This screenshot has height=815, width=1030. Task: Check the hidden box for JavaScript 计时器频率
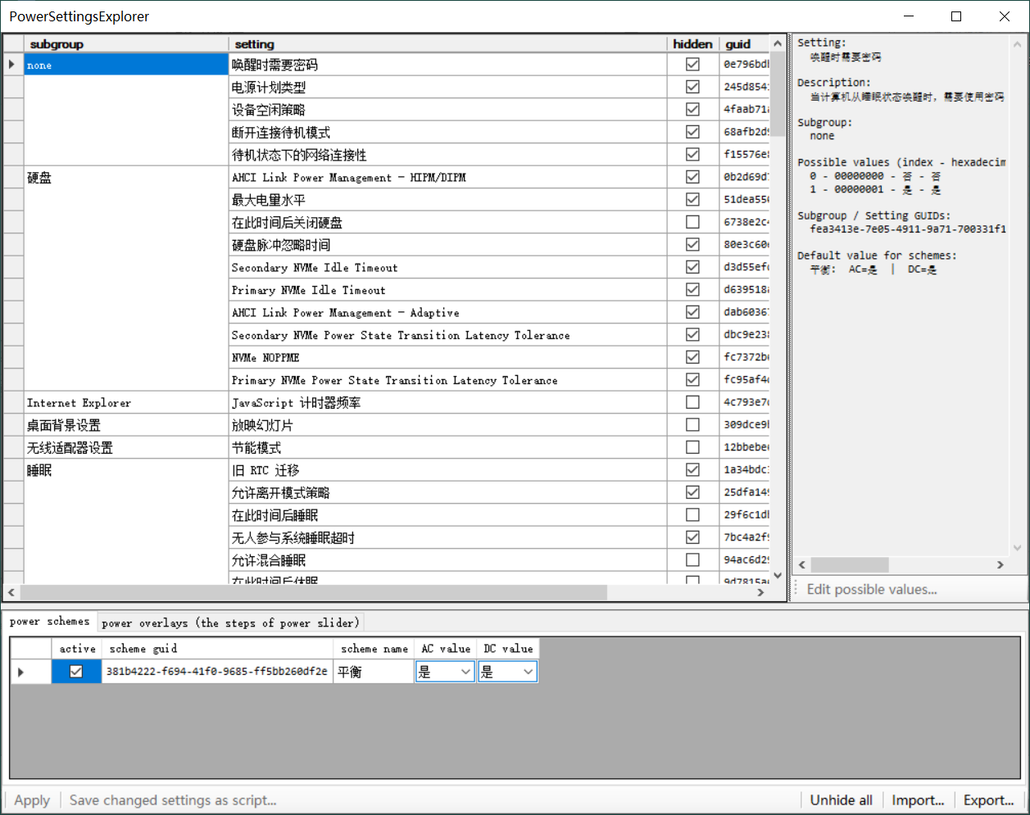[x=692, y=401]
